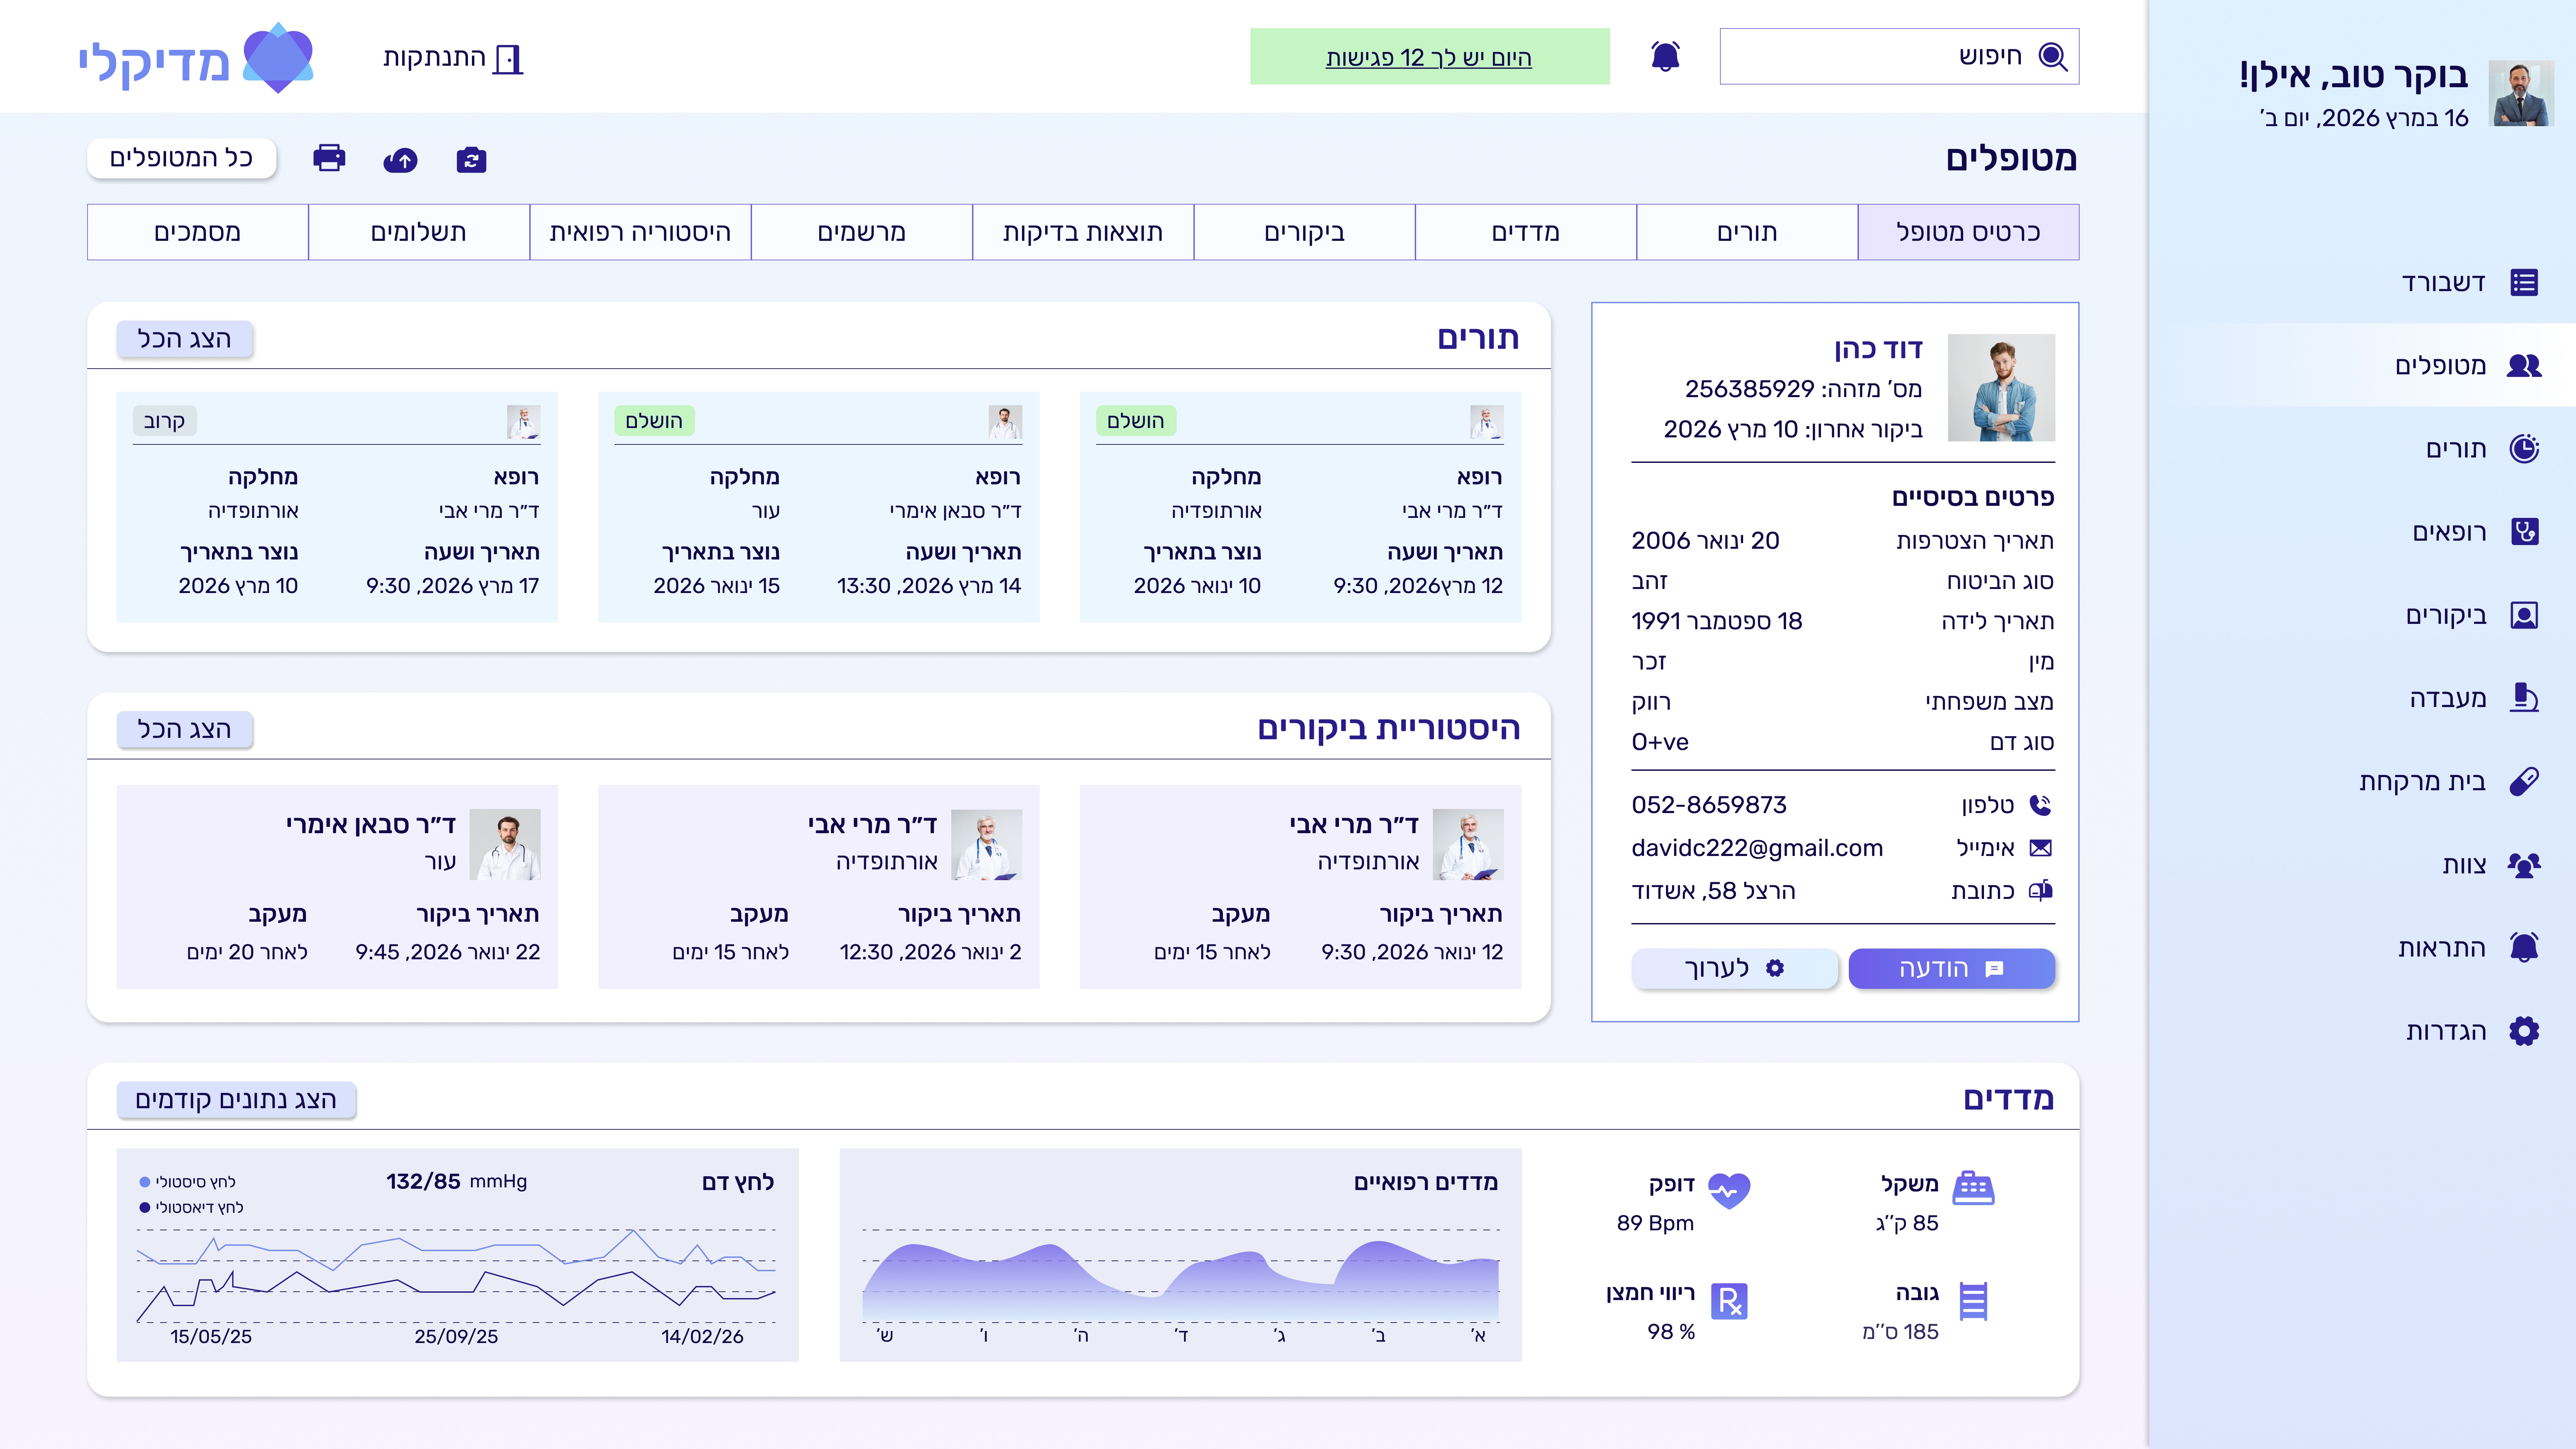Open the appointment card with status קרוב
The height and width of the screenshot is (1449, 2576).
pyautogui.click(x=337, y=507)
